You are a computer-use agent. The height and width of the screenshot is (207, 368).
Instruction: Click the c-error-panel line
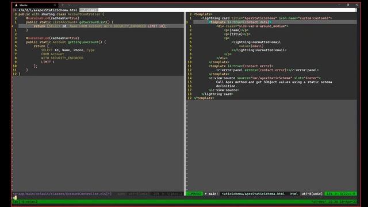tap(267, 70)
